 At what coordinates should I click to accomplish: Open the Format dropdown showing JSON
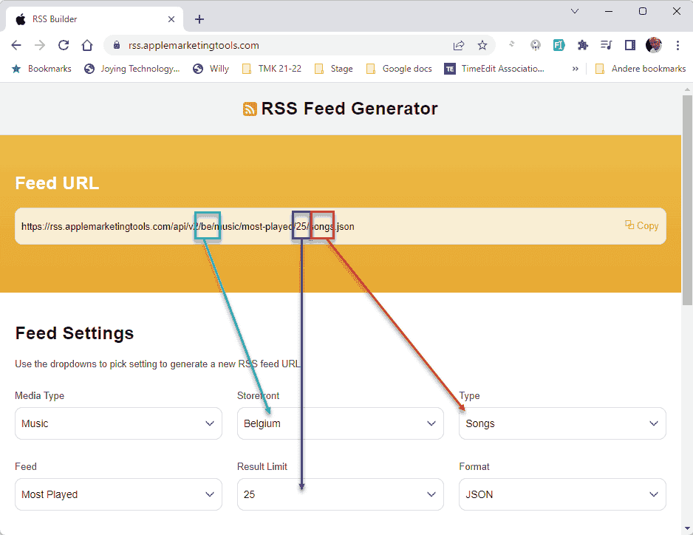[562, 494]
